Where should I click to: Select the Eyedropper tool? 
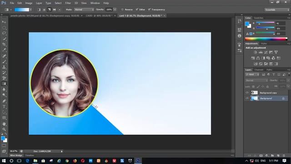coord(4,50)
